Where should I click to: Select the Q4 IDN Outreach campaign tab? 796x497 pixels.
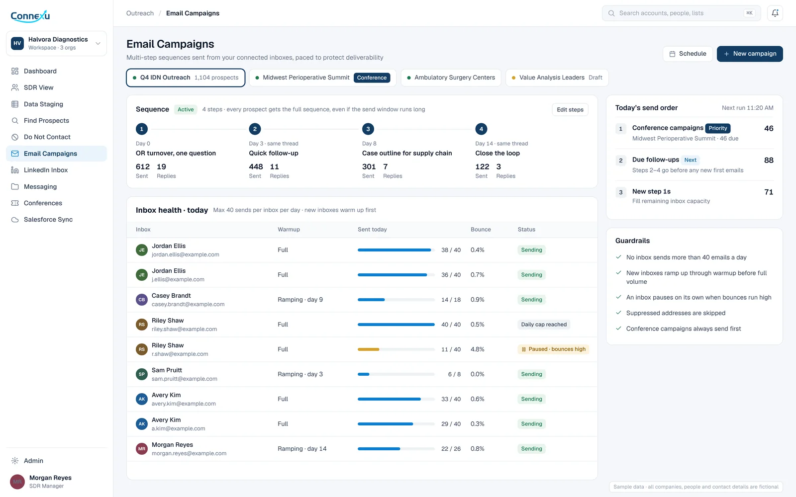pyautogui.click(x=186, y=78)
